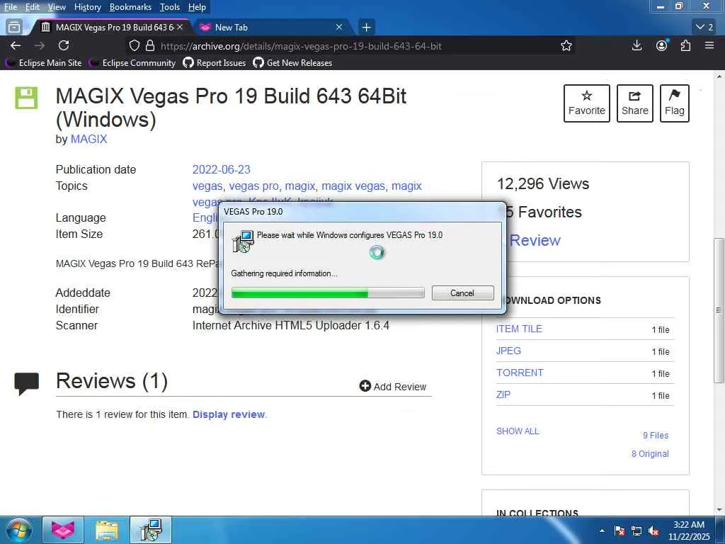
Task: Show hidden system tray icons
Action: [602, 531]
